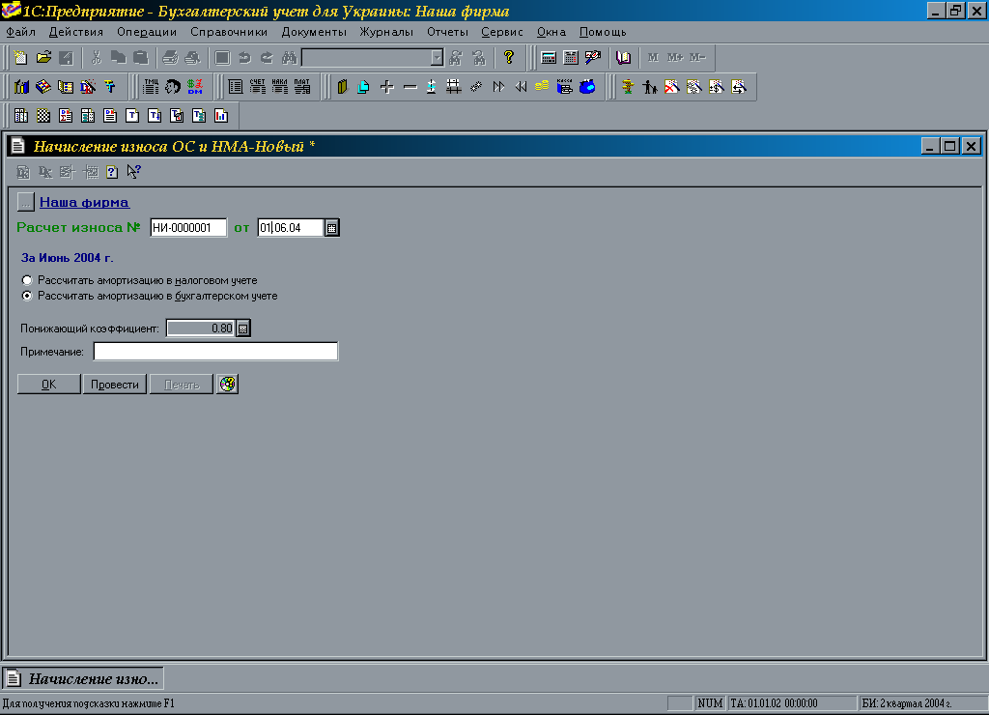Open the Calculator toolbar icon
Image resolution: width=989 pixels, height=715 pixels.
coord(549,57)
